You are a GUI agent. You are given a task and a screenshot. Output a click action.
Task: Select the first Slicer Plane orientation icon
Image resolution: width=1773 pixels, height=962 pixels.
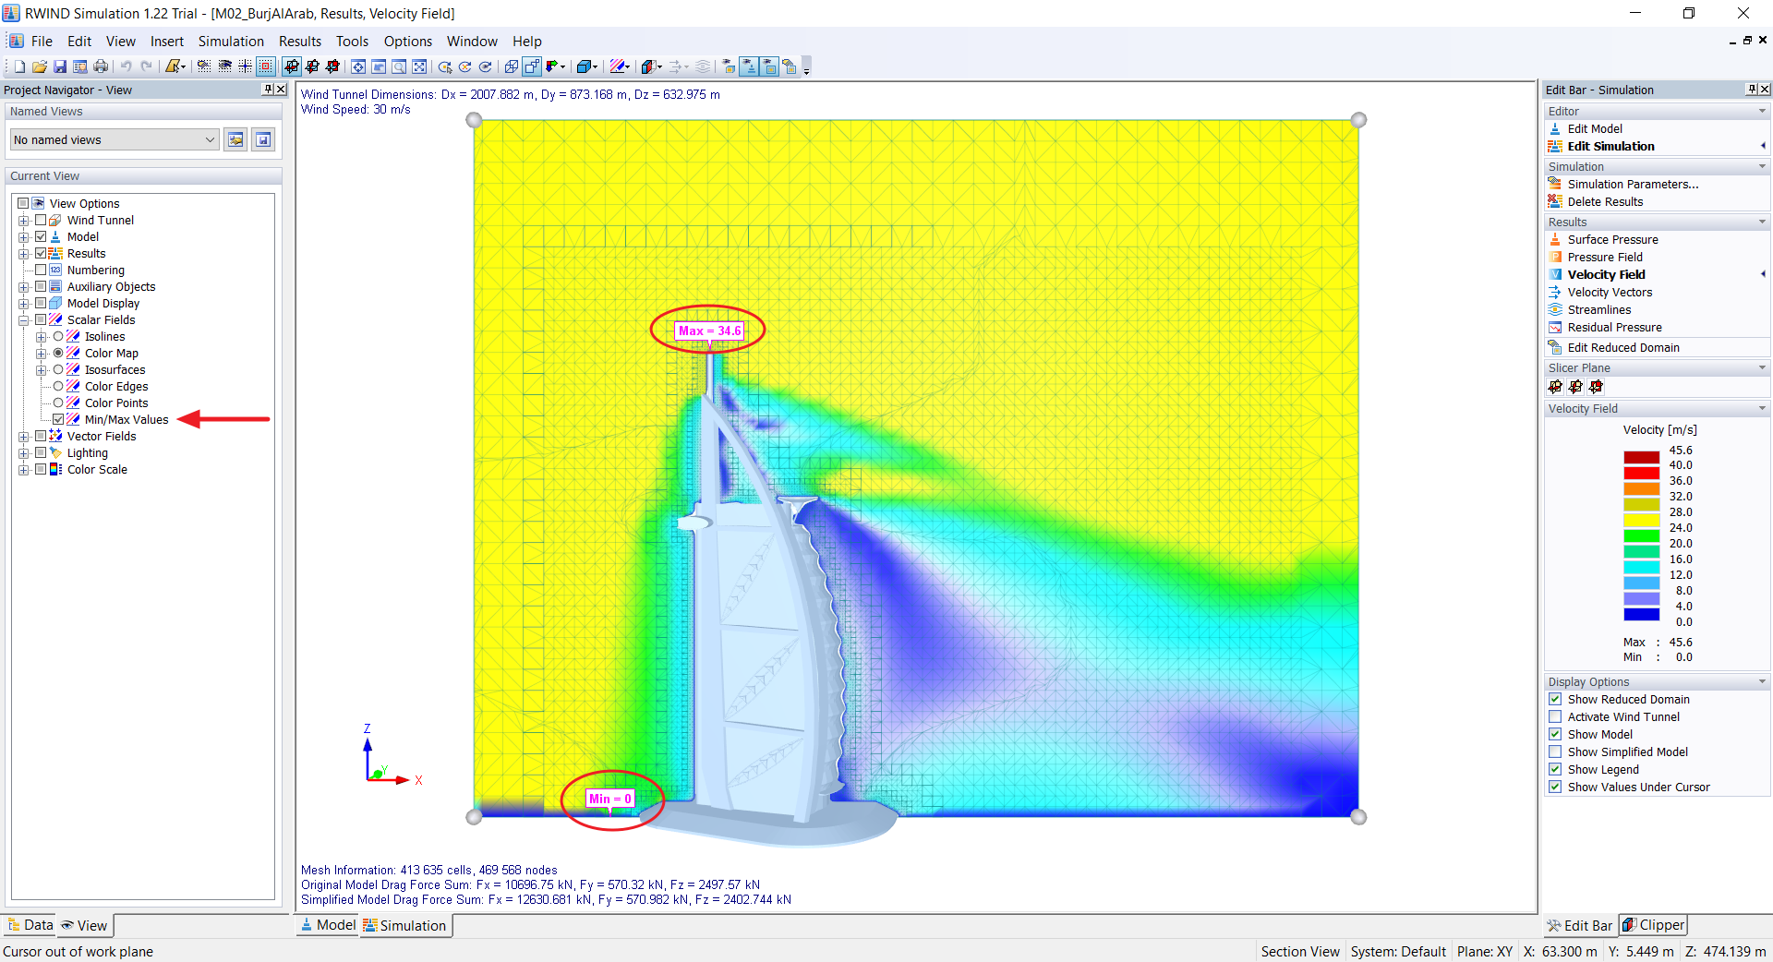pos(1555,387)
